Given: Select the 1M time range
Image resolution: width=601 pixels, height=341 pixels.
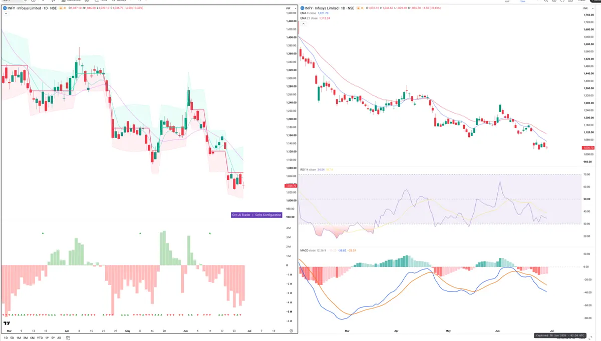Looking at the screenshot, I should tap(19, 338).
